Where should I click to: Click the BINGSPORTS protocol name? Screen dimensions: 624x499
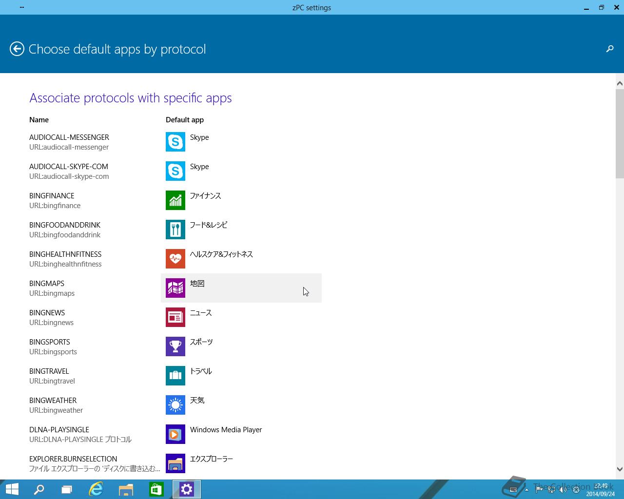(50, 342)
